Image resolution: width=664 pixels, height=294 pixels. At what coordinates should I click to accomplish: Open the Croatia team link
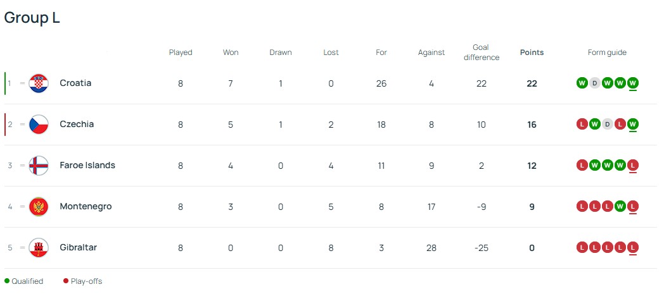pyautogui.click(x=75, y=83)
